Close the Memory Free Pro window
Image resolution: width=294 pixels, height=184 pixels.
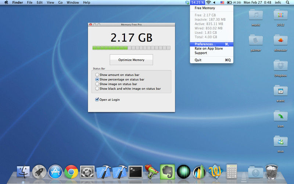[90, 25]
